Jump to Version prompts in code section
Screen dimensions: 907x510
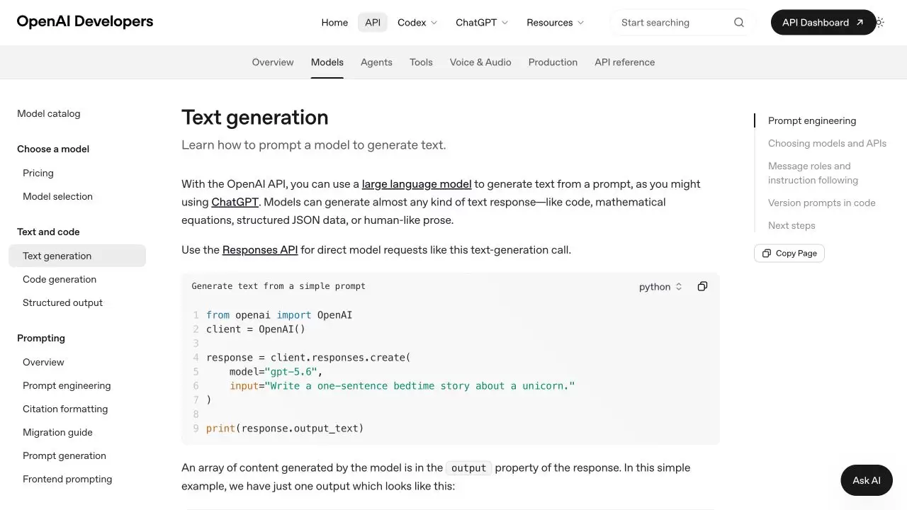point(822,203)
